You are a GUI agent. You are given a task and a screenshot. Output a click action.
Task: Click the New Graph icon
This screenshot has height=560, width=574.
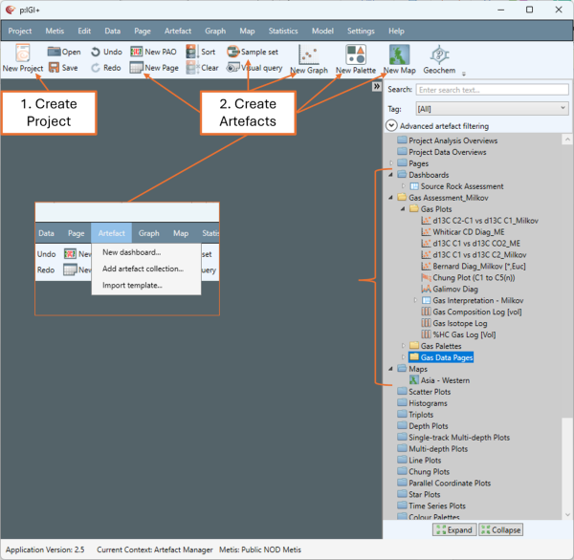[x=309, y=55]
